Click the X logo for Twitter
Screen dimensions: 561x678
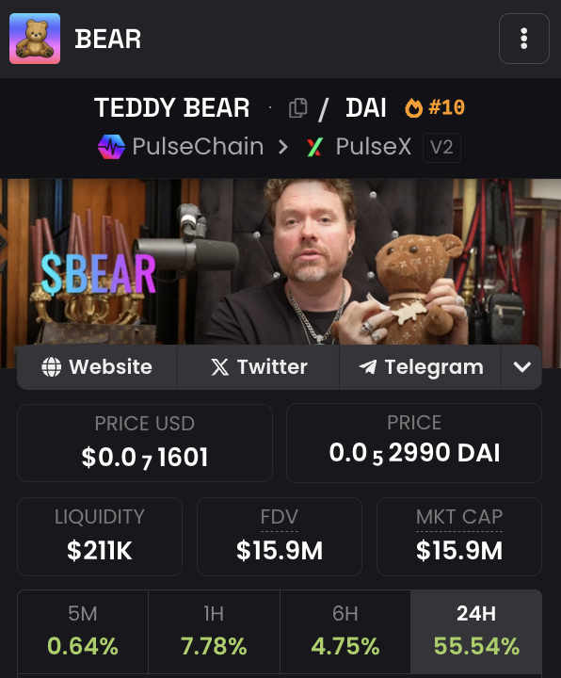[x=219, y=367]
